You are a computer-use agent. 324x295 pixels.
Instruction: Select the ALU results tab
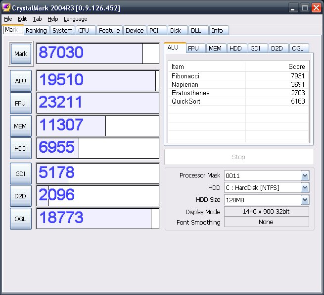click(175, 48)
